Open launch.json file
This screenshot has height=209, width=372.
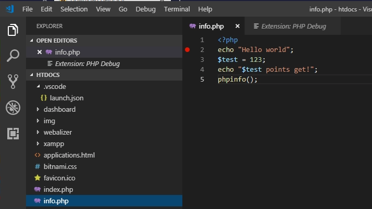(x=104, y=98)
